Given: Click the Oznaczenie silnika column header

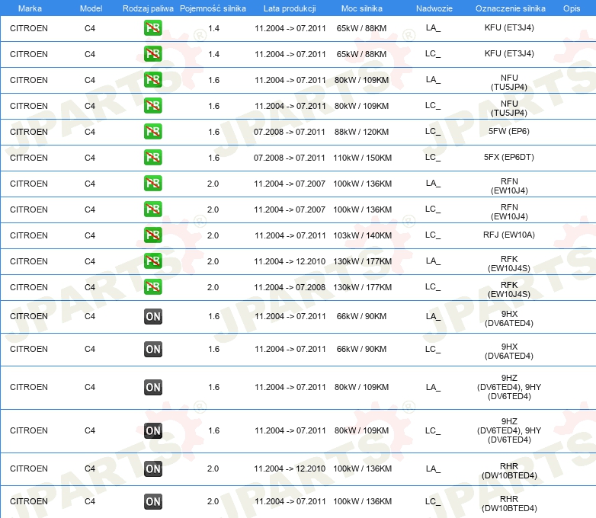Looking at the screenshot, I should coord(510,8).
